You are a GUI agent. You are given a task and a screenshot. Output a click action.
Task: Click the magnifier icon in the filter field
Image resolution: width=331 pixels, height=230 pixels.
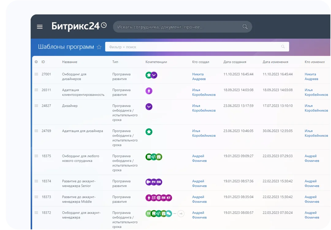[283, 47]
